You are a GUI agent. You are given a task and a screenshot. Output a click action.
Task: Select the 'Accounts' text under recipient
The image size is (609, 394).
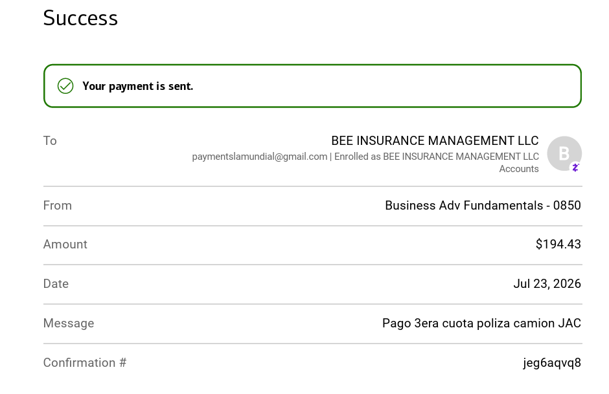(518, 169)
